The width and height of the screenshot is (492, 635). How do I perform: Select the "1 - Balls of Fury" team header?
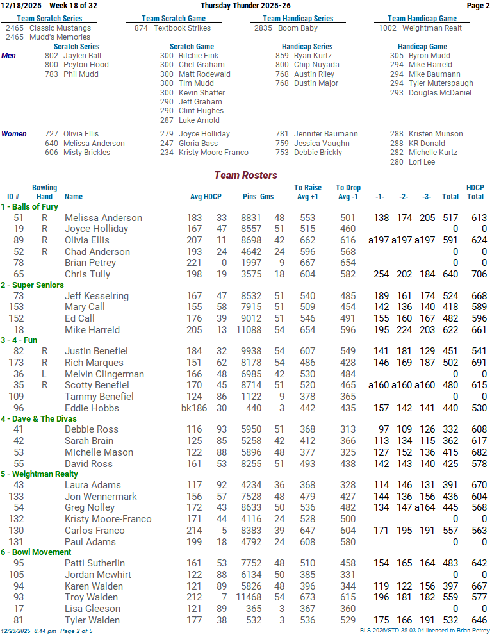click(29, 207)
